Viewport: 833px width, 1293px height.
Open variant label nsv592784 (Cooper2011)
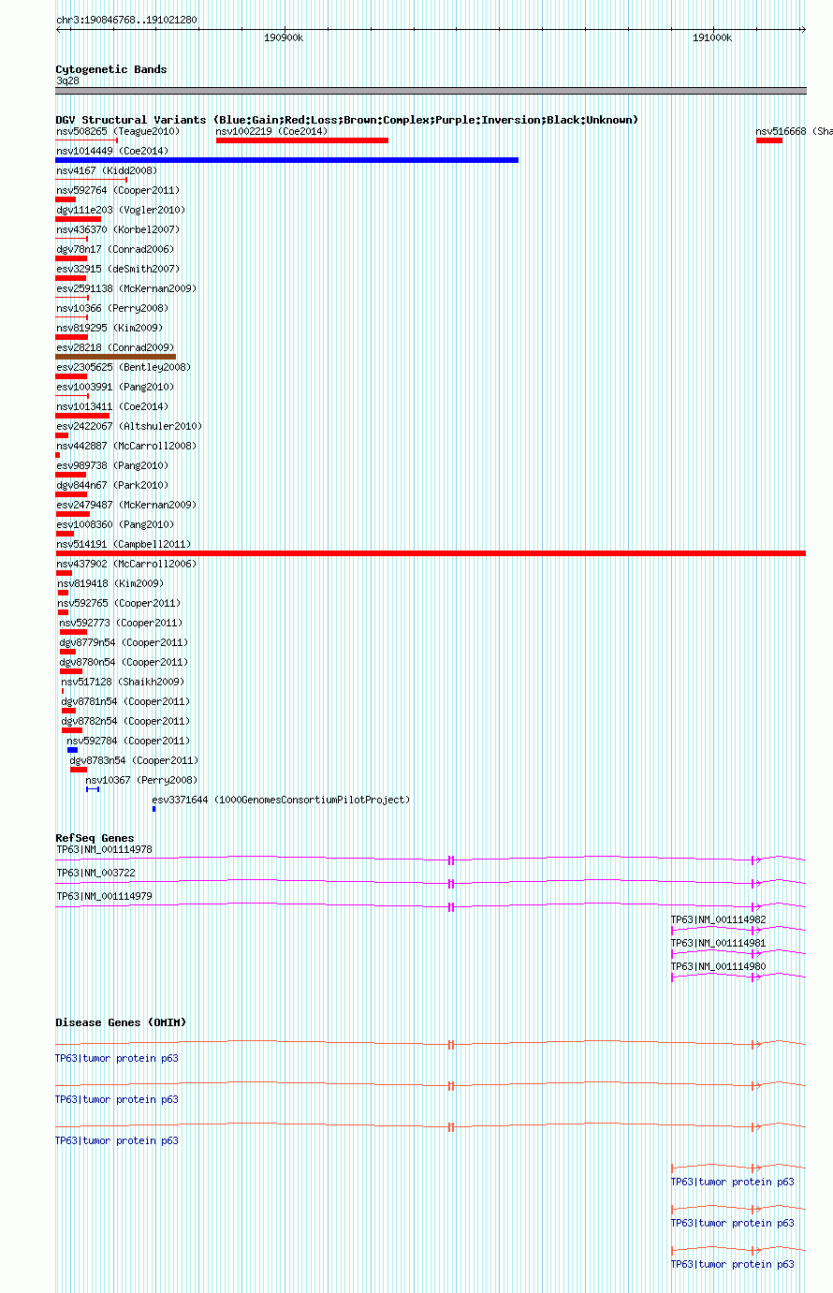tap(129, 741)
